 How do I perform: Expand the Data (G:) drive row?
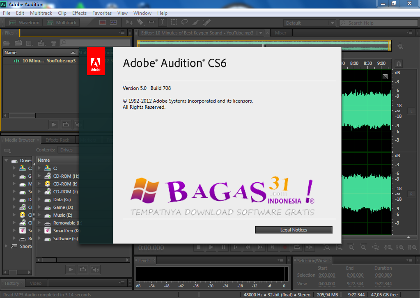(x=39, y=199)
